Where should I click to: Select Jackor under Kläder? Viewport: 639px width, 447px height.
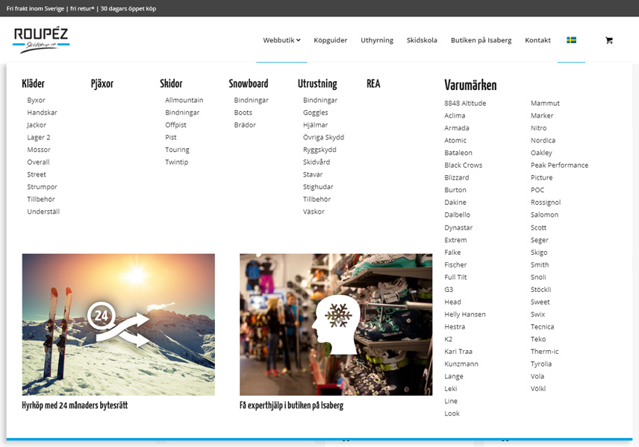coord(37,125)
